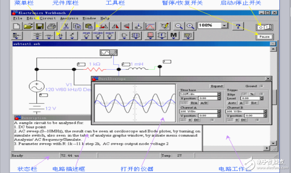
Task: Select the 1 kΩ resistor symbol
Action: coord(95,70)
